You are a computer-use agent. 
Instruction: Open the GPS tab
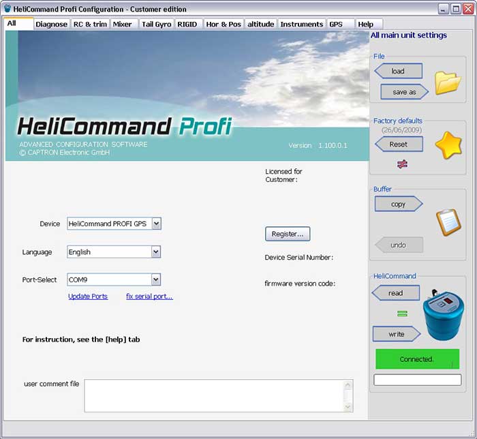click(341, 25)
